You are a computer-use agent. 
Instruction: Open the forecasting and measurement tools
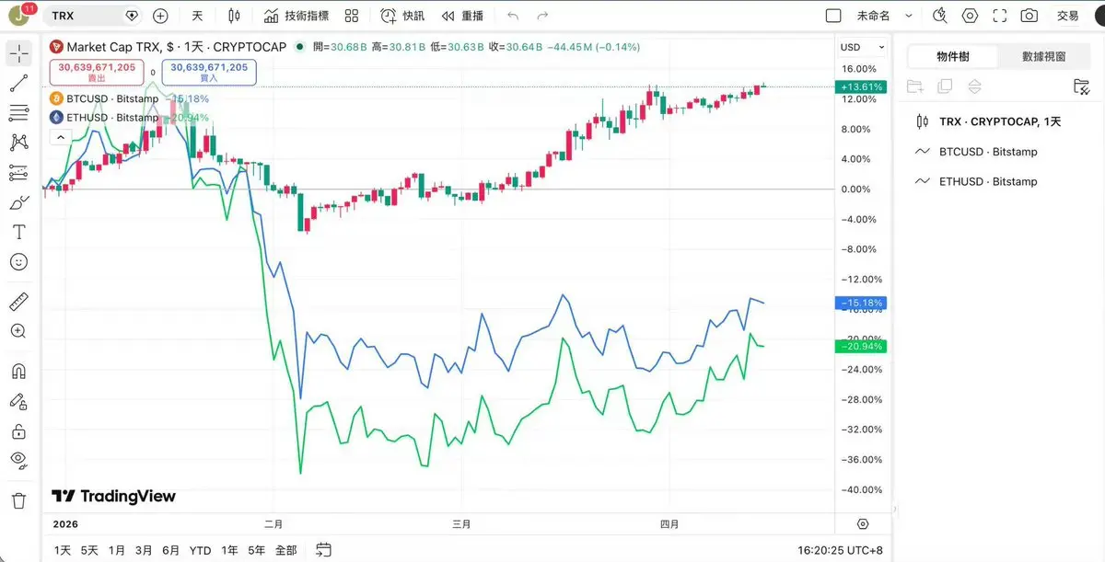point(18,173)
